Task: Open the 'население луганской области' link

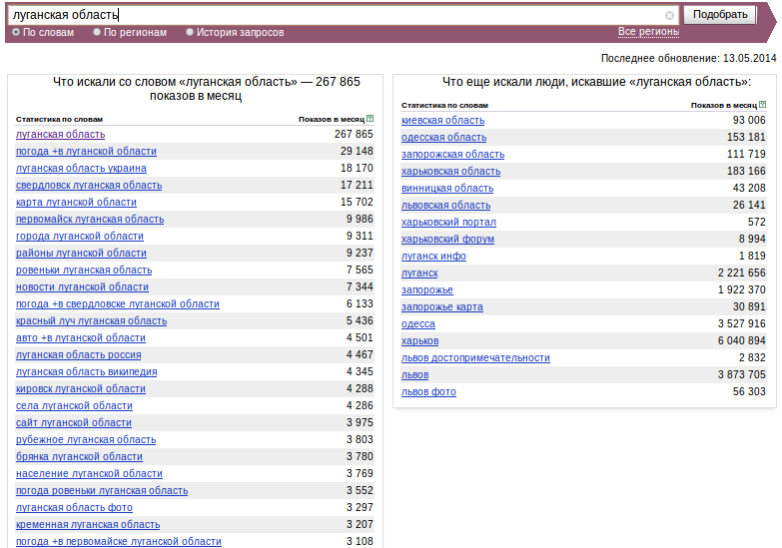Action: pyautogui.click(x=89, y=473)
